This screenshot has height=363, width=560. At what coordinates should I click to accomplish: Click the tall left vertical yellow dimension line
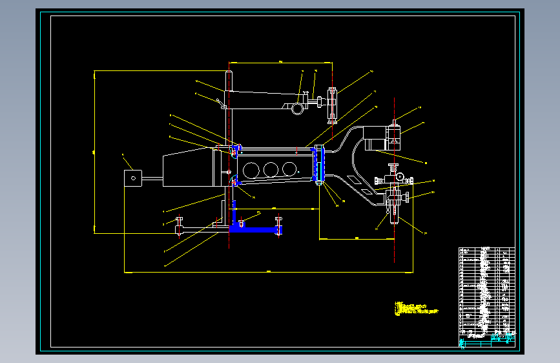tap(94, 152)
